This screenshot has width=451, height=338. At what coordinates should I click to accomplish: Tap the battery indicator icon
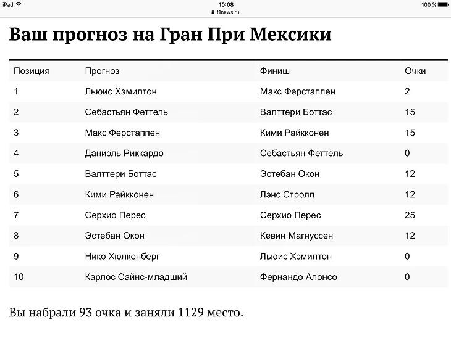(443, 4)
